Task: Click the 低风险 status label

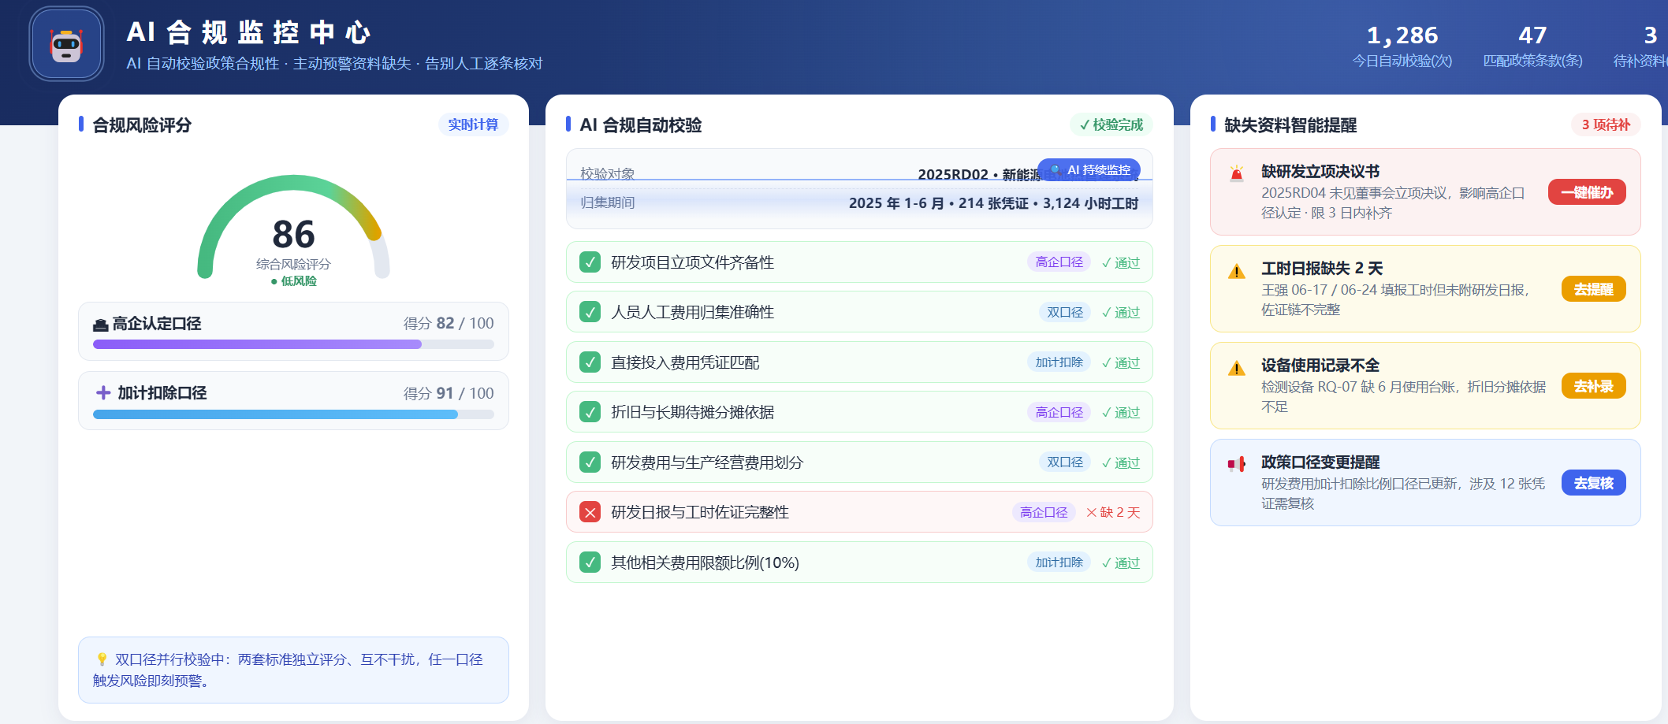Action: (293, 280)
